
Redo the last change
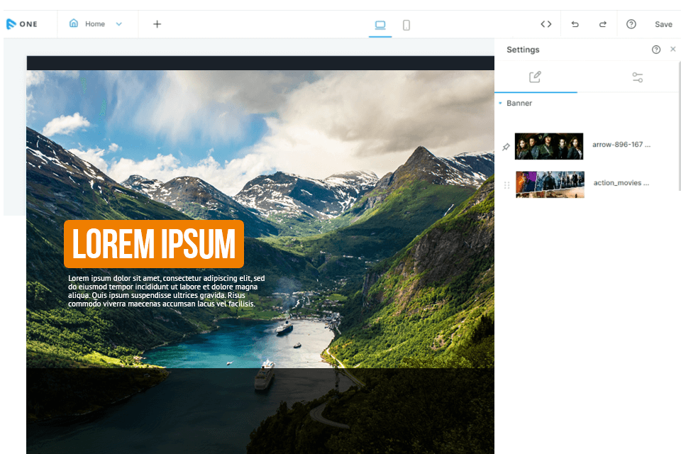point(603,24)
